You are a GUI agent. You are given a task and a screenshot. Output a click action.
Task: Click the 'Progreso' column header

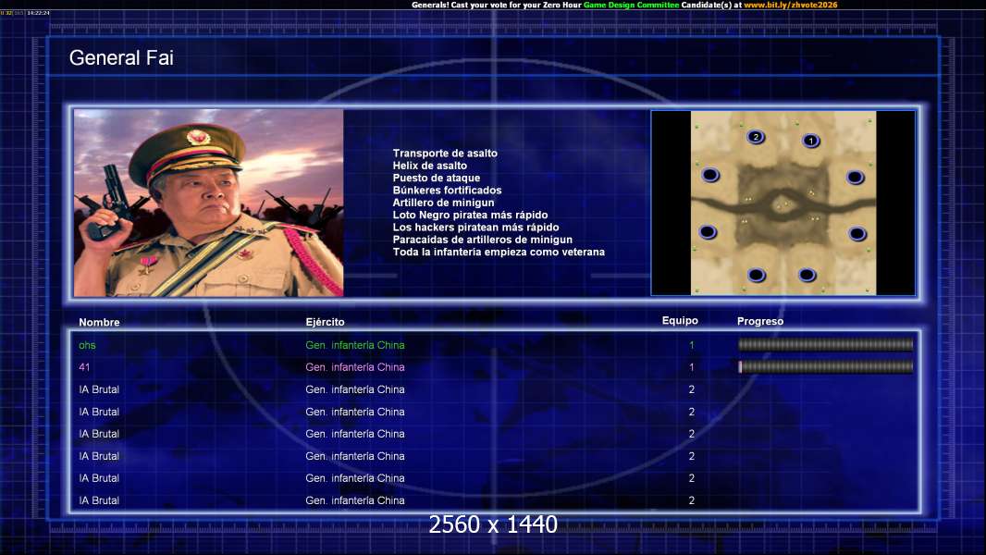[760, 321]
